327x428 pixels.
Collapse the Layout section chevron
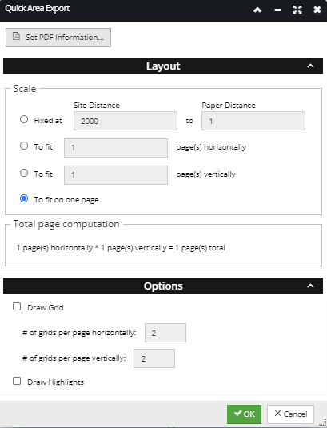[310, 66]
